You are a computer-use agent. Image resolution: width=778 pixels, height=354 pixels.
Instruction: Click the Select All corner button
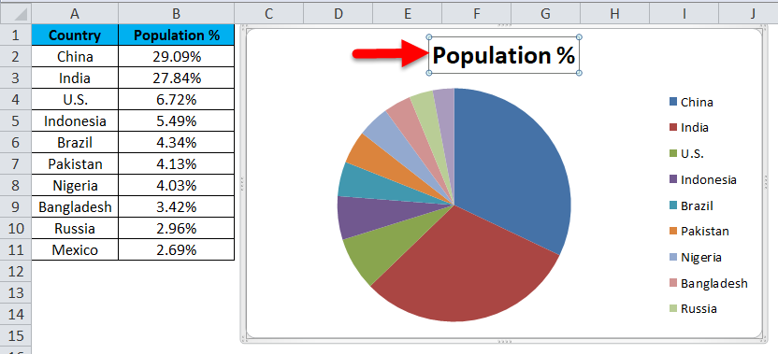coord(15,14)
